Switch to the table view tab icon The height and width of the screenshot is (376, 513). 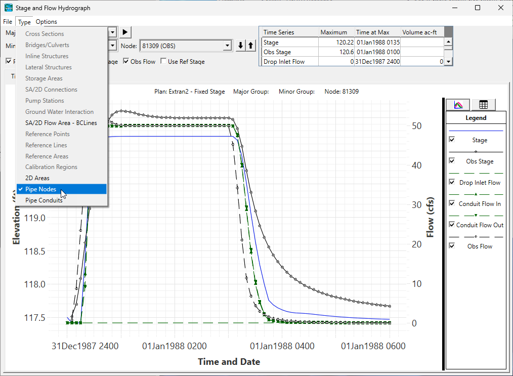coord(483,105)
